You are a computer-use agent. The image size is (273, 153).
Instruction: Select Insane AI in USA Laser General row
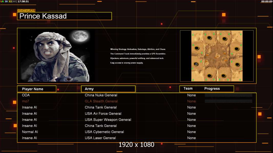click(x=29, y=138)
